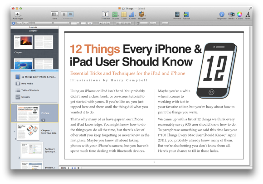Toggle underline formatting
This screenshot has width=263, height=184.
[108, 23]
